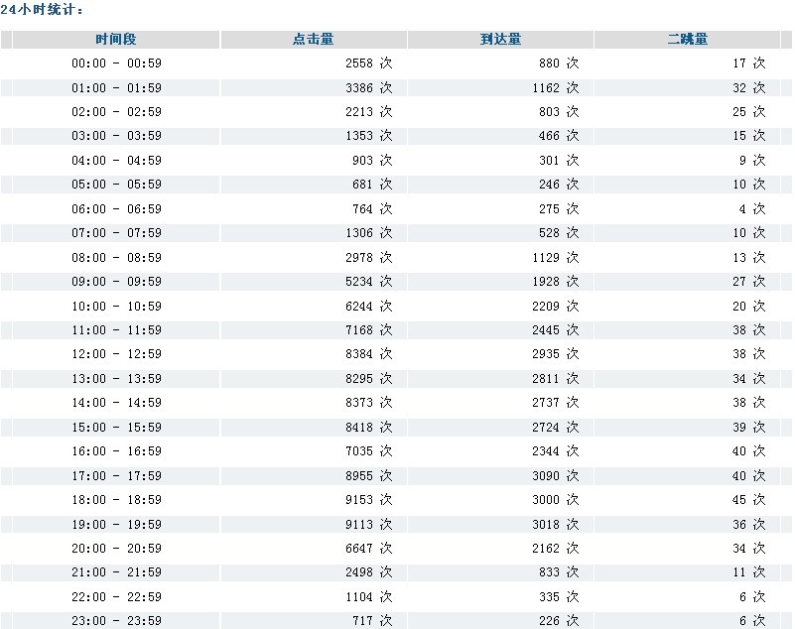Viewport: 795px width, 629px height.
Task: Select the 18:00 - 18:59 time slot
Action: click(x=116, y=500)
